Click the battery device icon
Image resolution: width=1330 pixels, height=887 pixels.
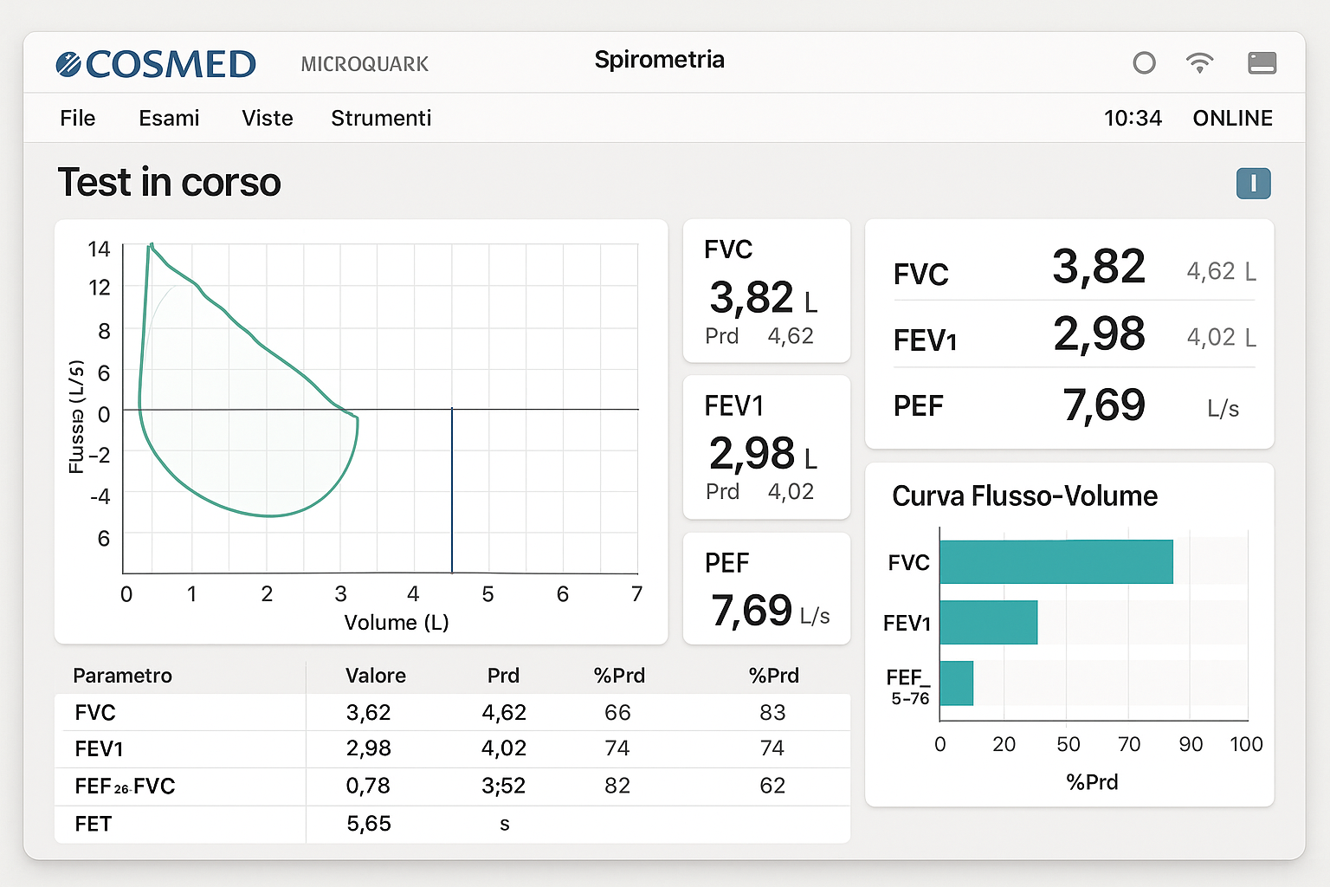tap(1262, 63)
